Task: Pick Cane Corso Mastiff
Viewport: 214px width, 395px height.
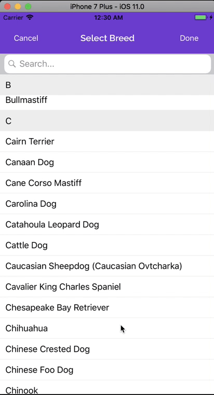Action: (107, 183)
